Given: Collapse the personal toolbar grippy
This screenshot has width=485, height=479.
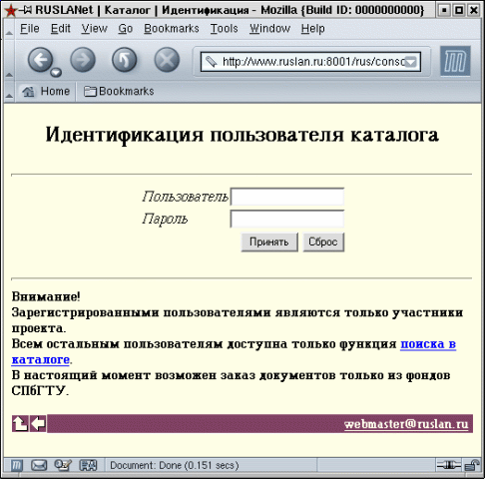Looking at the screenshot, I should (9, 91).
